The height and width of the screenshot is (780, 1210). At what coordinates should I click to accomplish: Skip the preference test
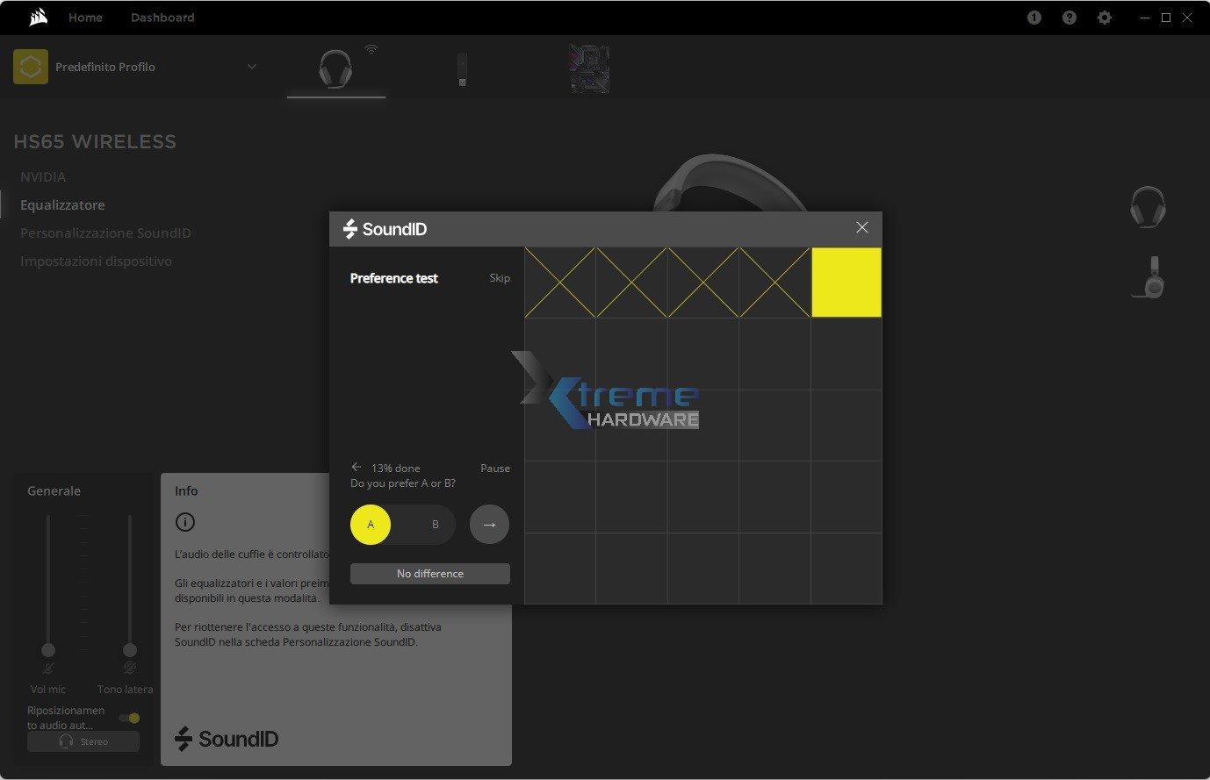point(499,278)
